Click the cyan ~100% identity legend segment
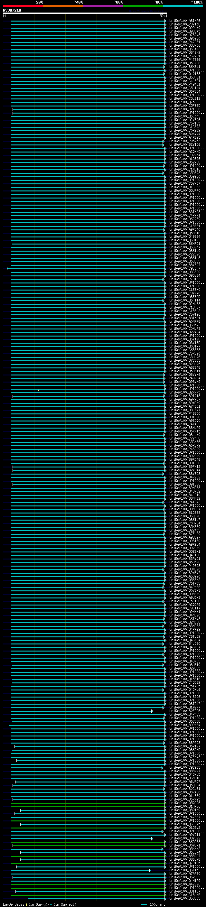The height and width of the screenshot is (907, 206). click(x=183, y=6)
